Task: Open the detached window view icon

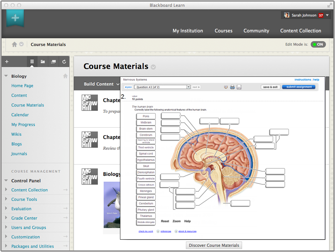Action: click(x=53, y=61)
